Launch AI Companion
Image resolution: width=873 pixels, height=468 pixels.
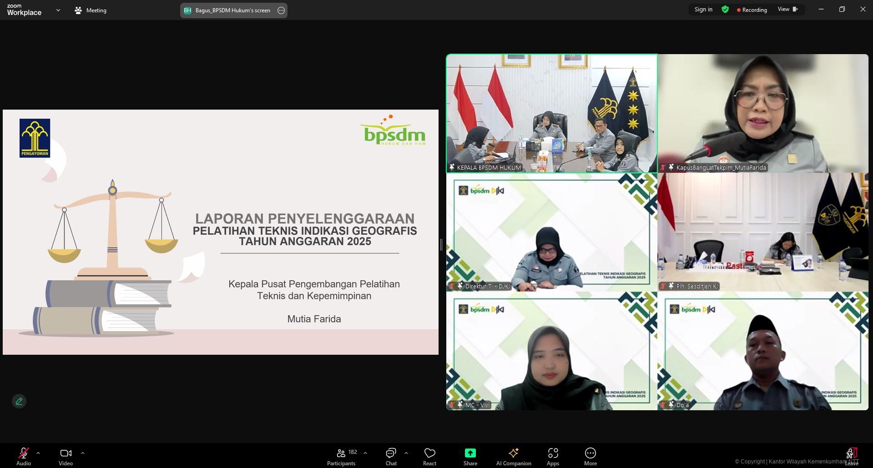click(x=513, y=456)
